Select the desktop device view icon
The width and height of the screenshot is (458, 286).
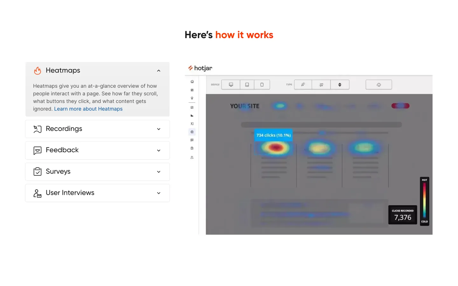(231, 85)
